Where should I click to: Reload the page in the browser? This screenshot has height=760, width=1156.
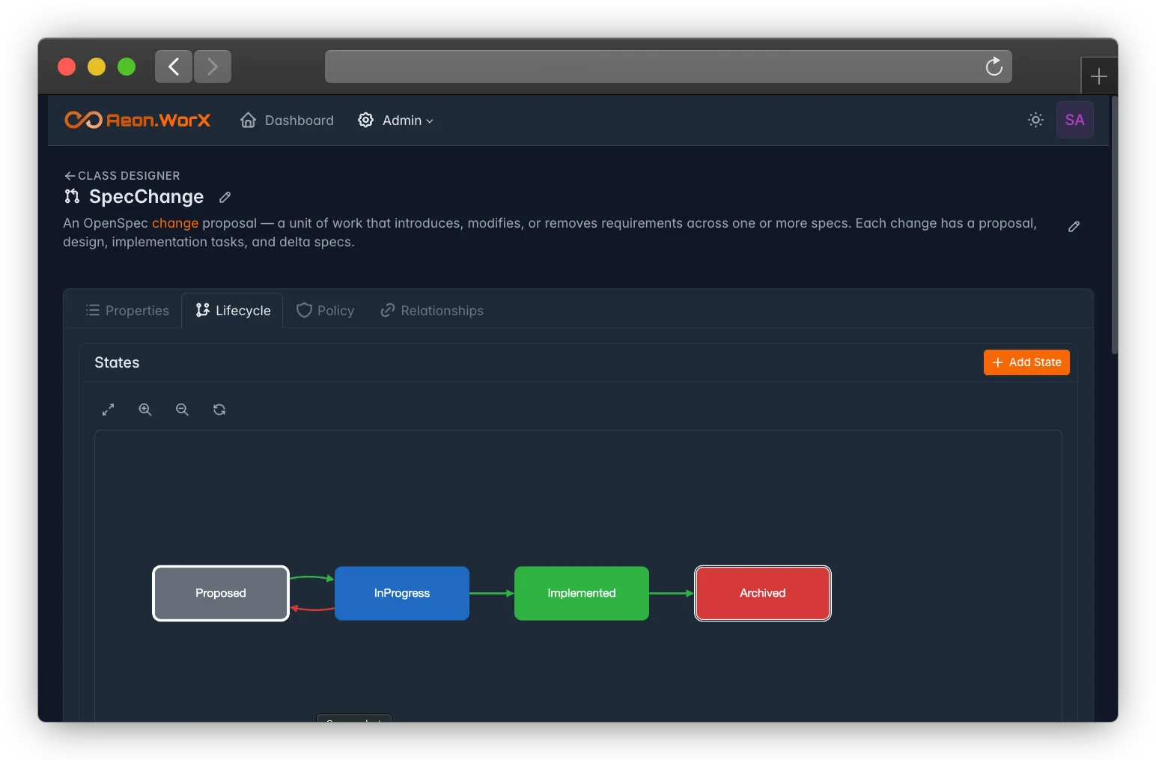[994, 67]
